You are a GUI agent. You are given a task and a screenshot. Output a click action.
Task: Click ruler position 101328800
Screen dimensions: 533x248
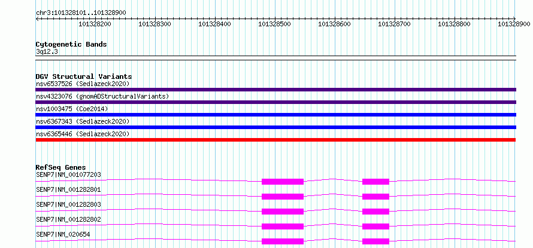pyautogui.click(x=455, y=24)
